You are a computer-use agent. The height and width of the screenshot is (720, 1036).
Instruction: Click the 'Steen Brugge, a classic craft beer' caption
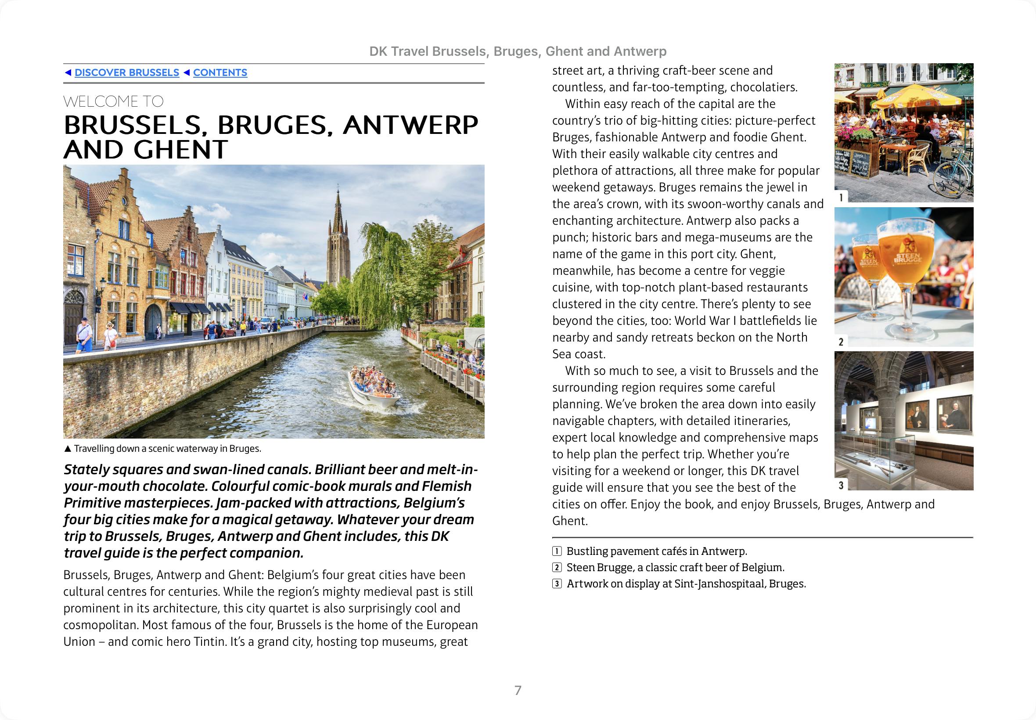tap(675, 568)
